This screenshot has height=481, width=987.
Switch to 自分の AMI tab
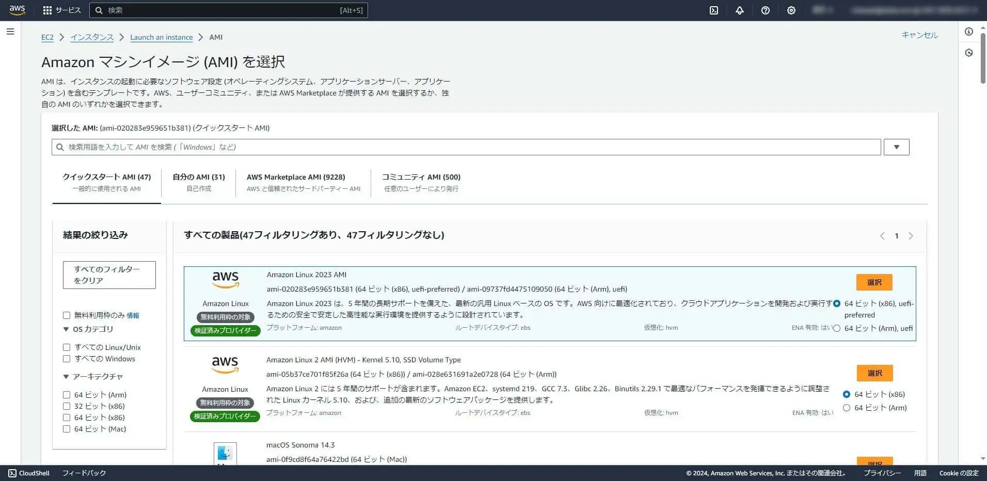pos(199,183)
